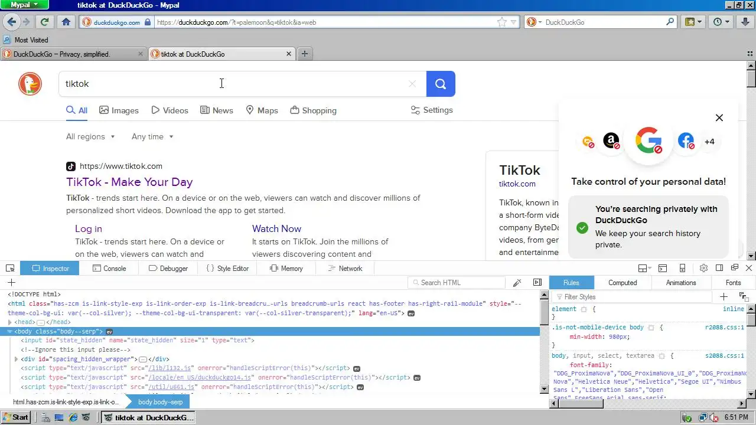Screen dimensions: 756x425
Task: Click the body.body--serp breadcrumb
Action: [x=161, y=402]
